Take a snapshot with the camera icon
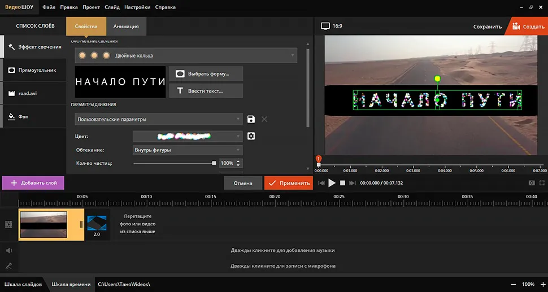Viewport: 548px width, 292px height. (532, 183)
